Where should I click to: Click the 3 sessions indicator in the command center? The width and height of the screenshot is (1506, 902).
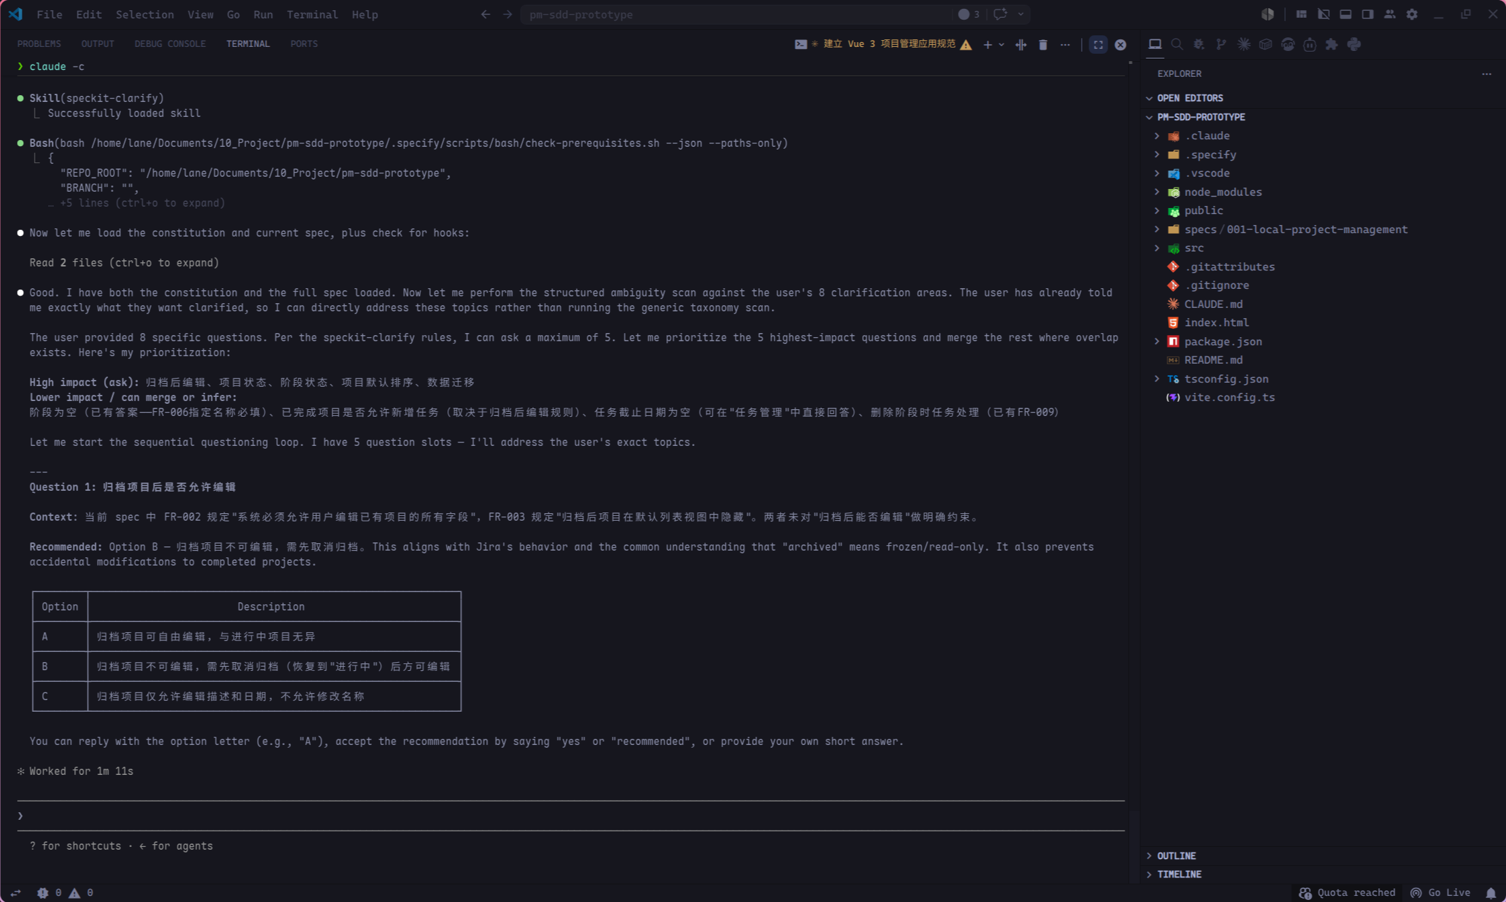(x=969, y=14)
